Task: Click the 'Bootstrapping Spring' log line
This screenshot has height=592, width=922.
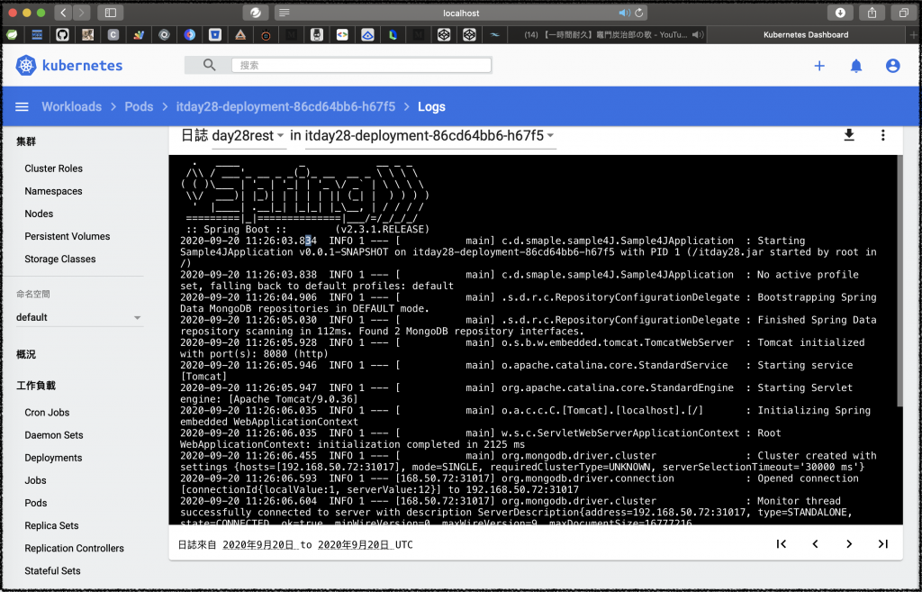Action: pos(528,303)
